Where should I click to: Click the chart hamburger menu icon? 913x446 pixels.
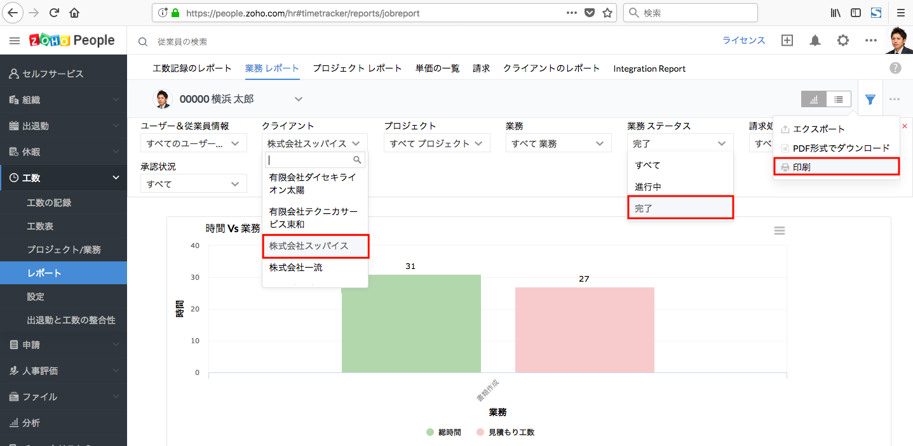click(780, 231)
